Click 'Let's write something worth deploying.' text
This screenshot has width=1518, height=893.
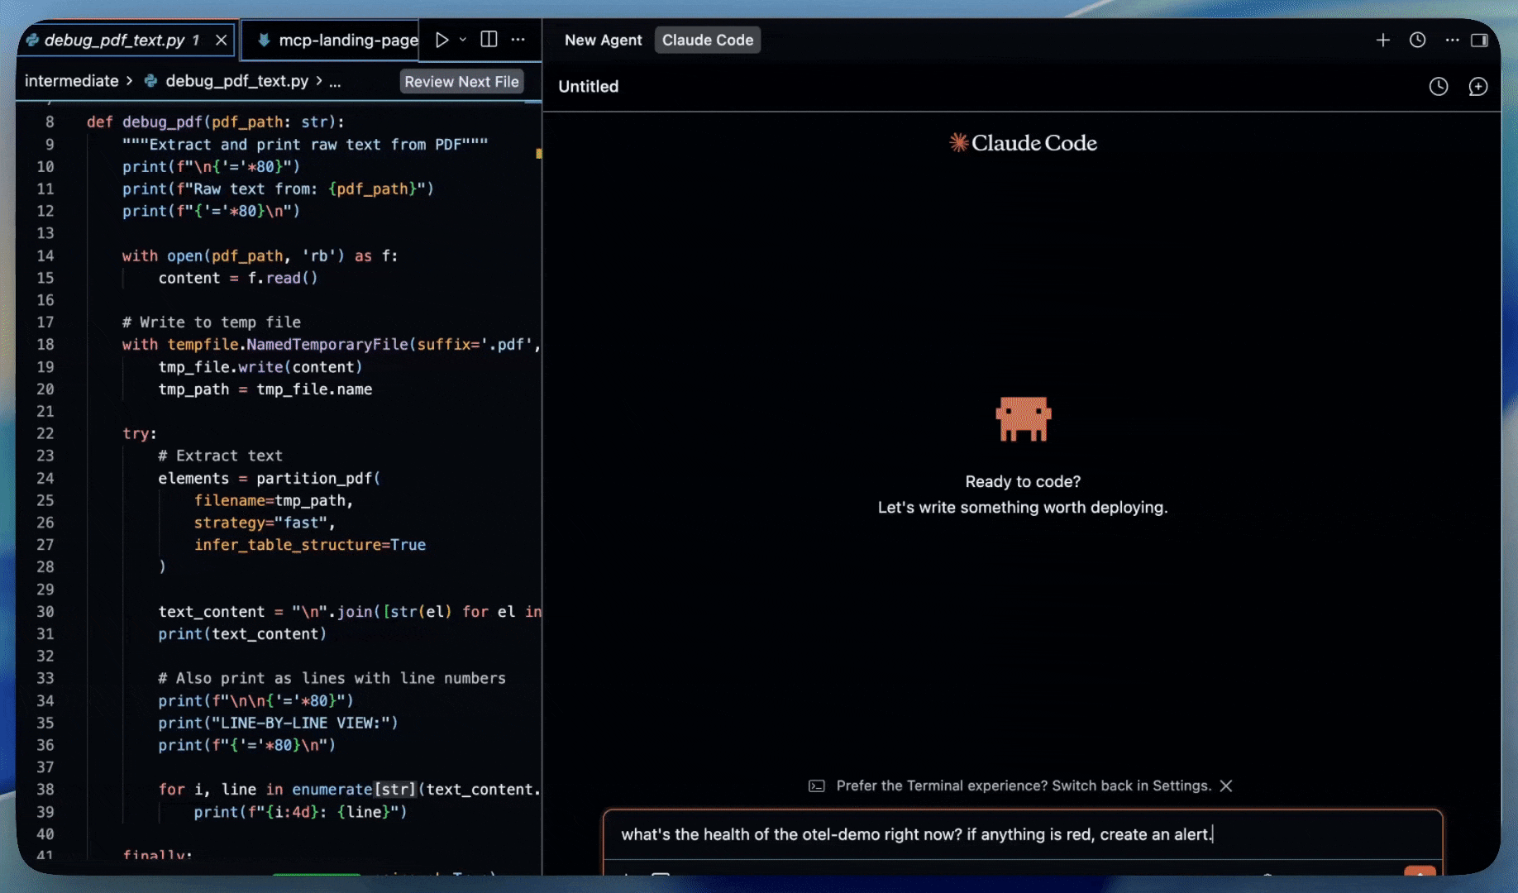click(x=1023, y=507)
